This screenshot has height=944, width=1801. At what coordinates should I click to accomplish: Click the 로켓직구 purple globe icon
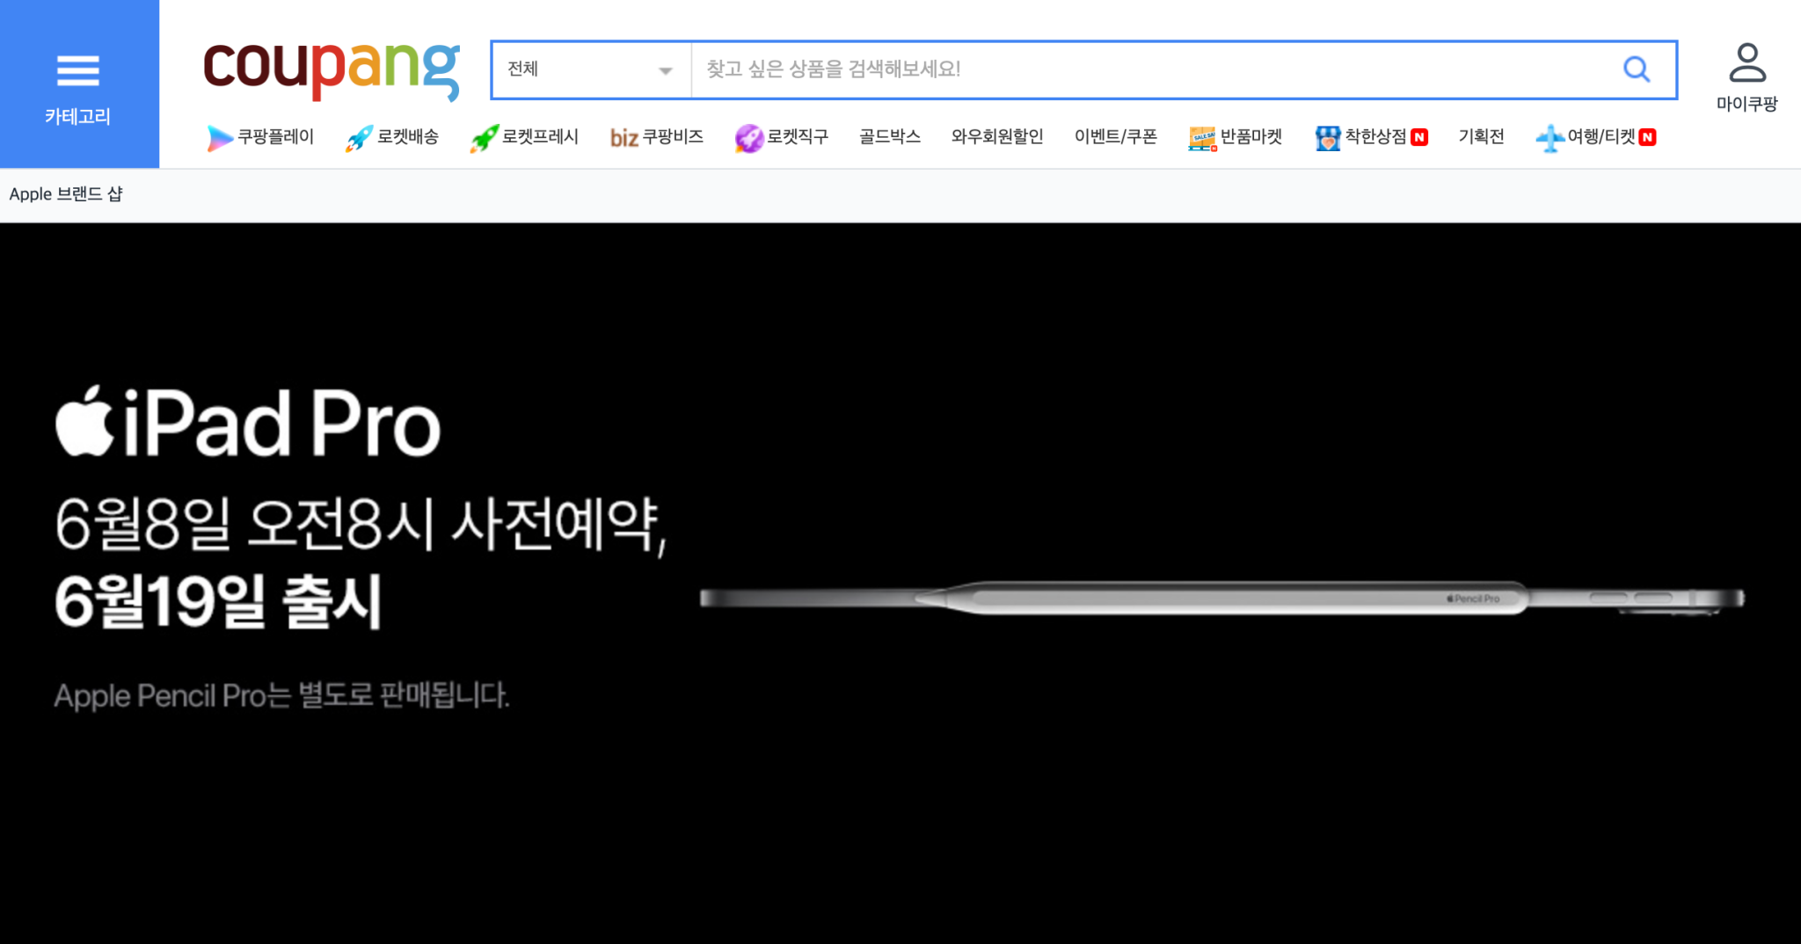748,138
